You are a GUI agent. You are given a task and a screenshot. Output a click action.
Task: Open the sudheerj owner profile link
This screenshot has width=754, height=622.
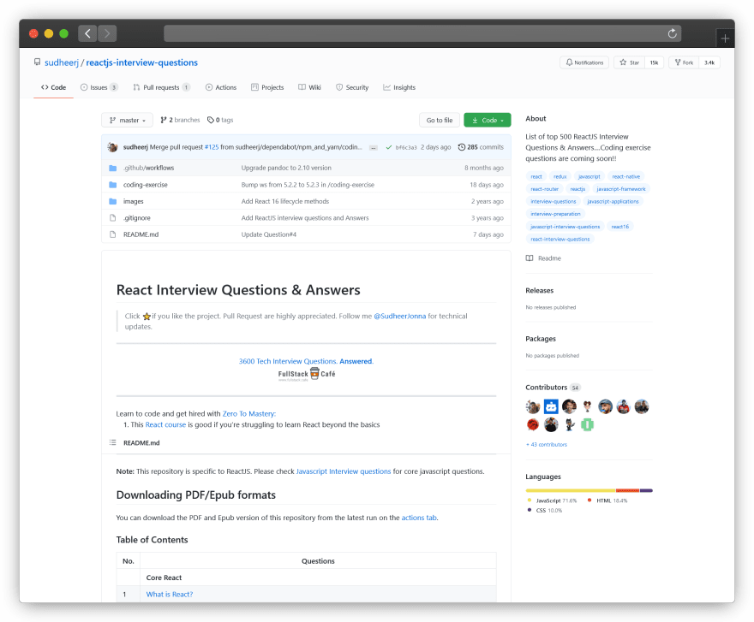coord(62,62)
